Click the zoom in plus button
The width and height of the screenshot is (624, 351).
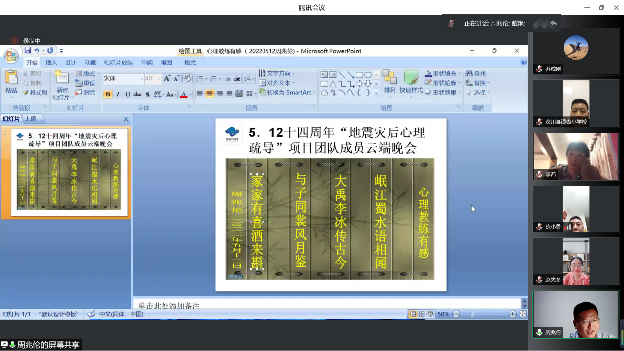(x=512, y=314)
